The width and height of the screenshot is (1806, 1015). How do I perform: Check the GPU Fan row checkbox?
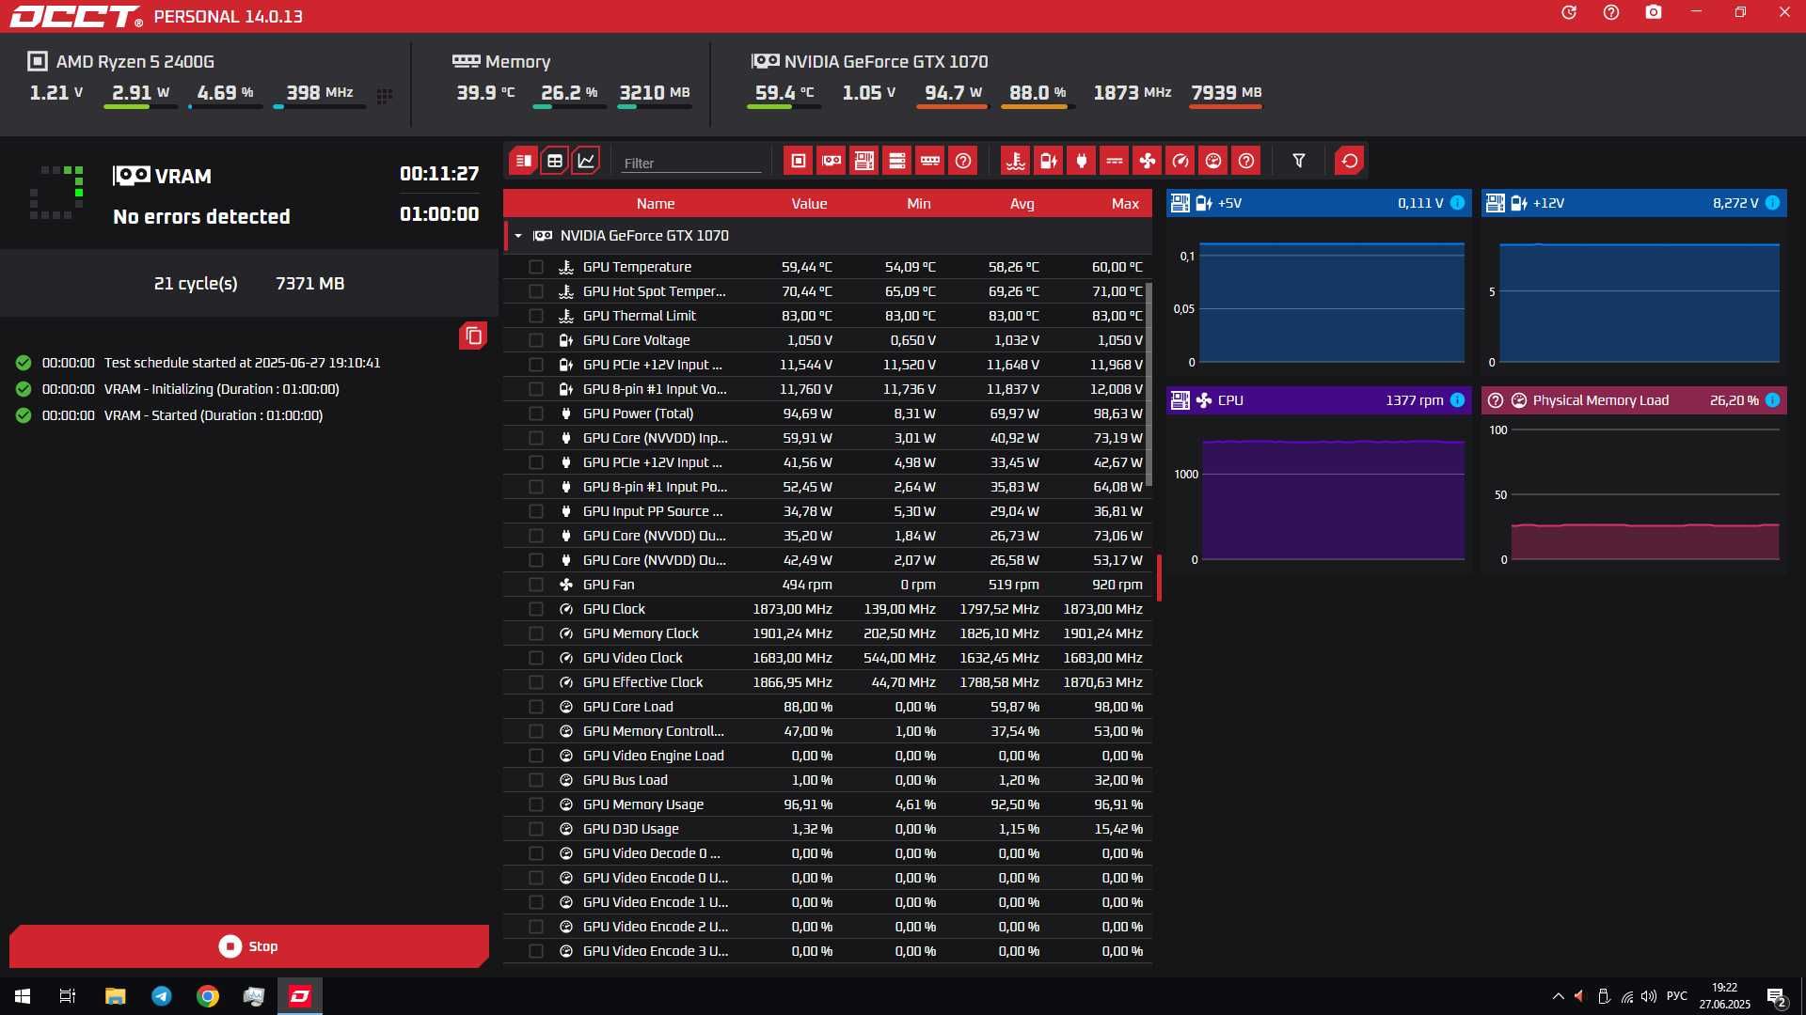click(536, 585)
